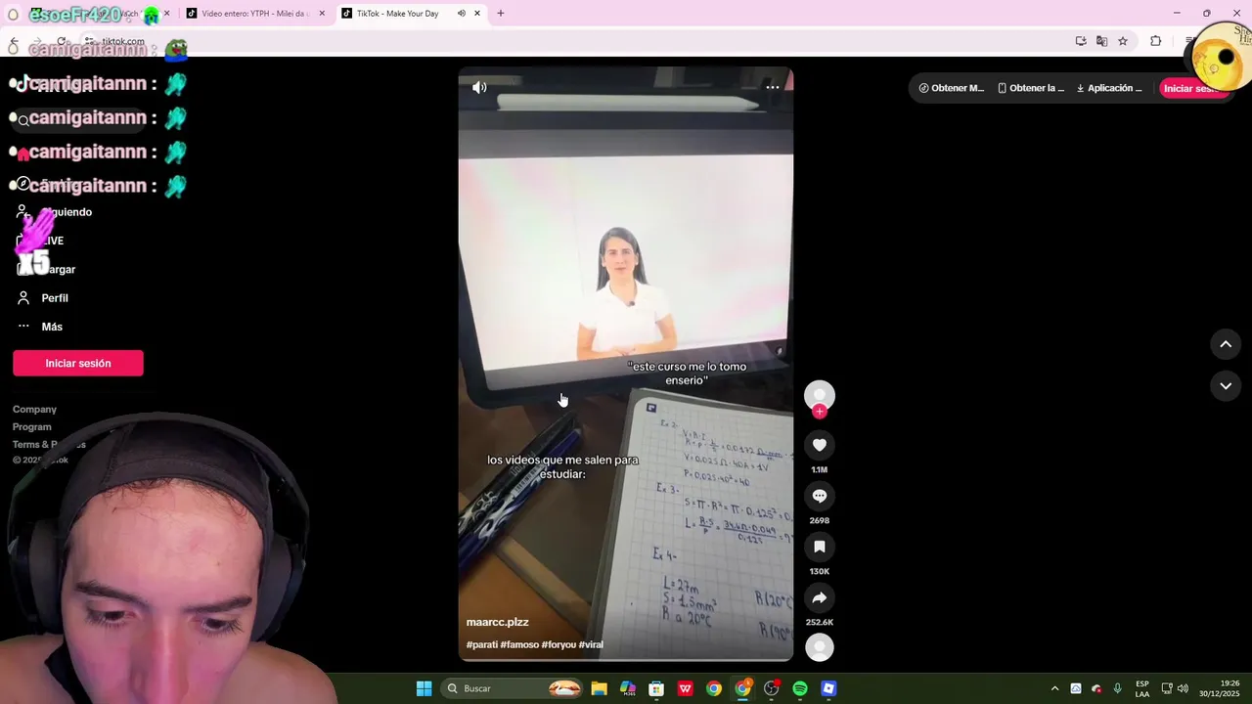Open Roblox from the taskbar

[828, 688]
